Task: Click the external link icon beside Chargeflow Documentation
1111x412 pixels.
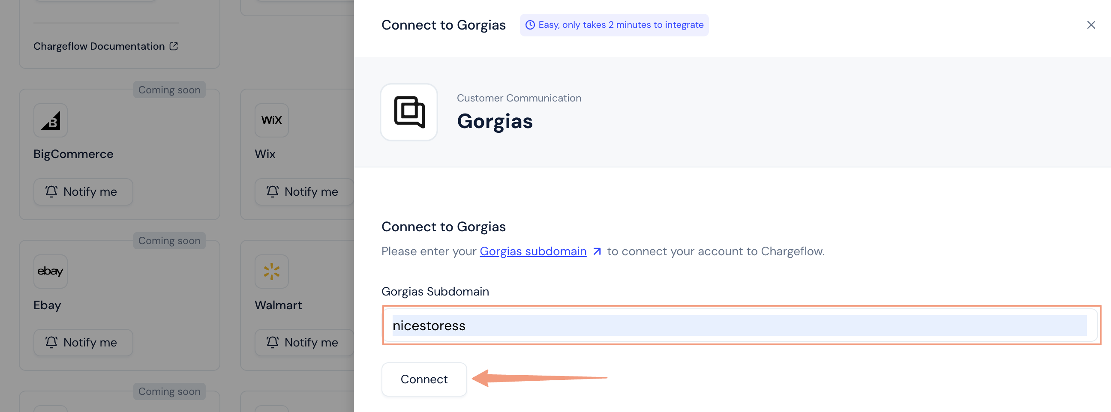Action: pyautogui.click(x=174, y=46)
